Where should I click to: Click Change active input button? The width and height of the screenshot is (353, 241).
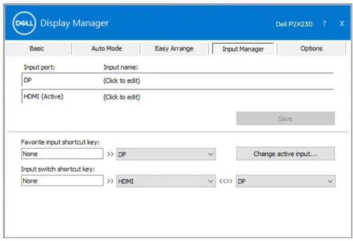click(x=285, y=154)
